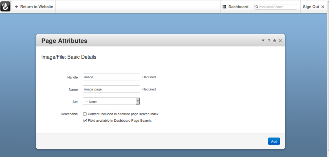
Task: Expand the Page Attributes triangle menu
Action: [x=263, y=41]
